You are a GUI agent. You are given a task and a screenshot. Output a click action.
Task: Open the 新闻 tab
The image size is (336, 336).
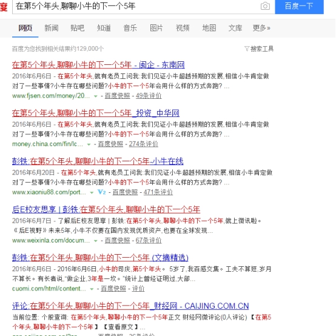click(52, 28)
